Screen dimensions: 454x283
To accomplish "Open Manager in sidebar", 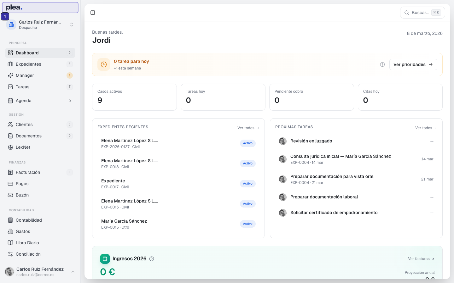I will point(40,75).
